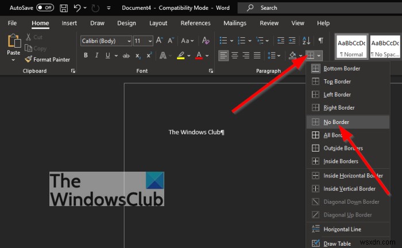Screen dimensions: 402x248
Task: Click the Bullets list icon
Action: click(x=223, y=41)
